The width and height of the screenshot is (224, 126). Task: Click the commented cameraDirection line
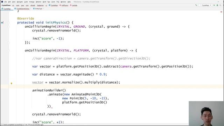(x=91, y=58)
